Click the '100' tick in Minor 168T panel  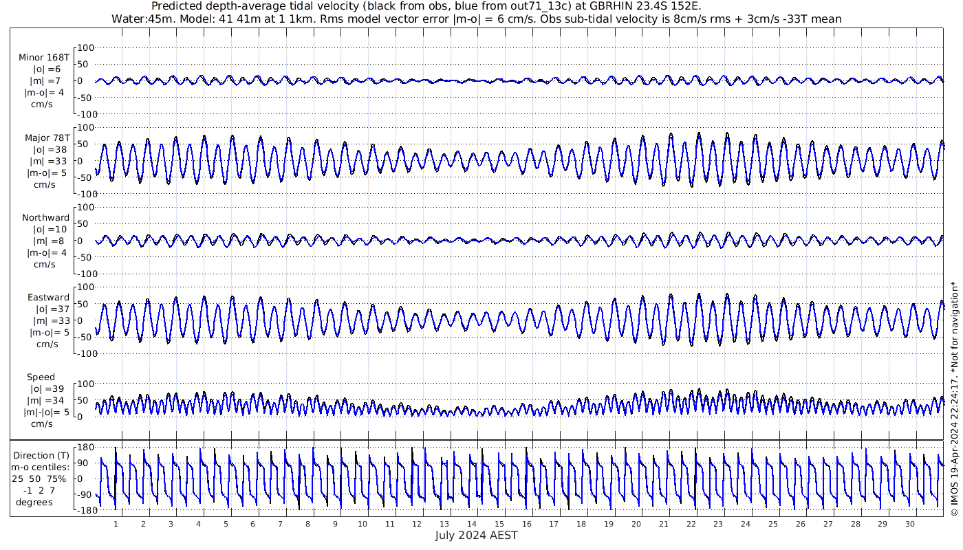coord(85,48)
